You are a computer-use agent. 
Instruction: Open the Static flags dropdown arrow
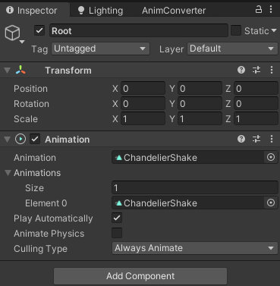click(x=274, y=30)
